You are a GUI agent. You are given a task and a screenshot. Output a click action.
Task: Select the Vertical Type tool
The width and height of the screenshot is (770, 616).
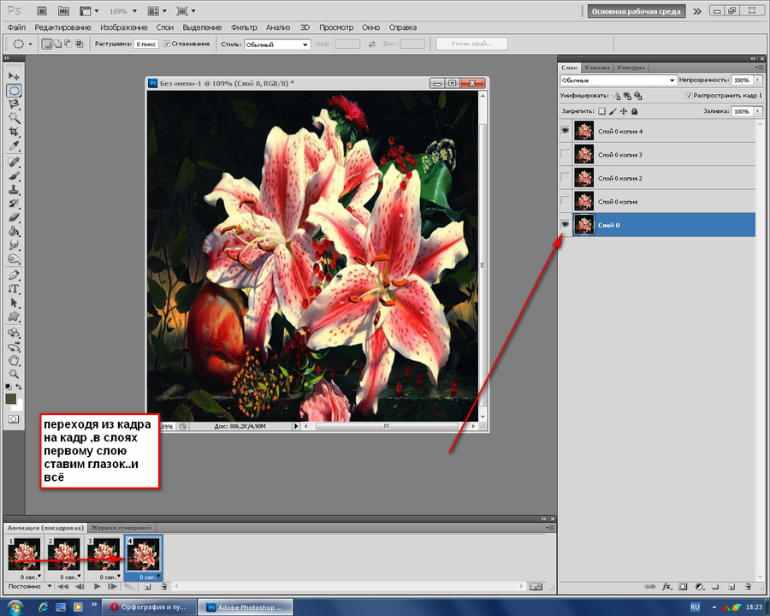point(14,289)
